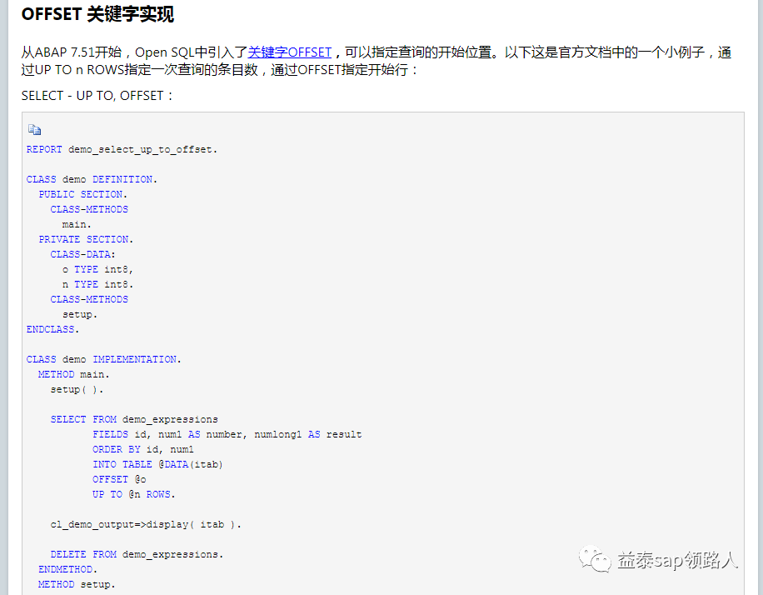The height and width of the screenshot is (595, 763).
Task: Click code line 'OFFSET @o'
Action: [119, 479]
